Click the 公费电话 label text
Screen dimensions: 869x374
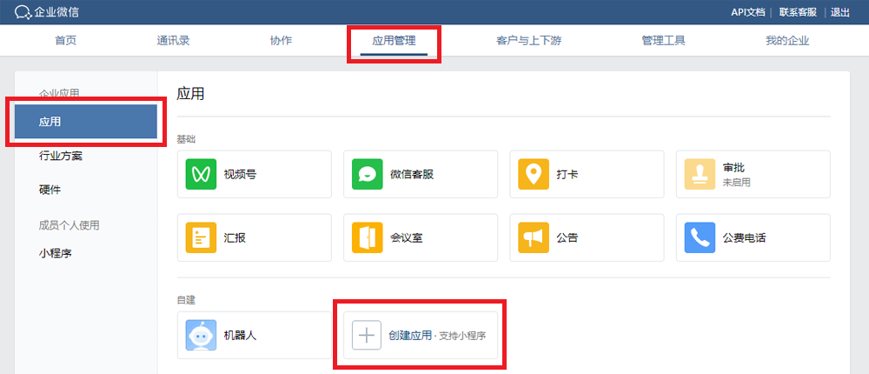pyautogui.click(x=745, y=238)
